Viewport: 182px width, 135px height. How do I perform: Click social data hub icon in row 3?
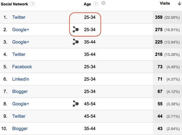click(x=76, y=42)
